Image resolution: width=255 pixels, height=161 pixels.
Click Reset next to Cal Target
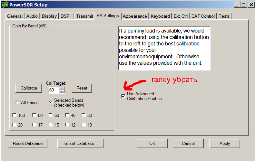[x=82, y=88]
